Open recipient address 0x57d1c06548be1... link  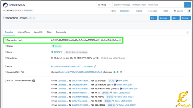(x=81, y=81)
